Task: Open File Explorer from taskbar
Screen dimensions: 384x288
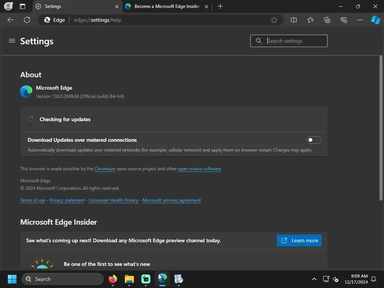Action: [x=129, y=279]
